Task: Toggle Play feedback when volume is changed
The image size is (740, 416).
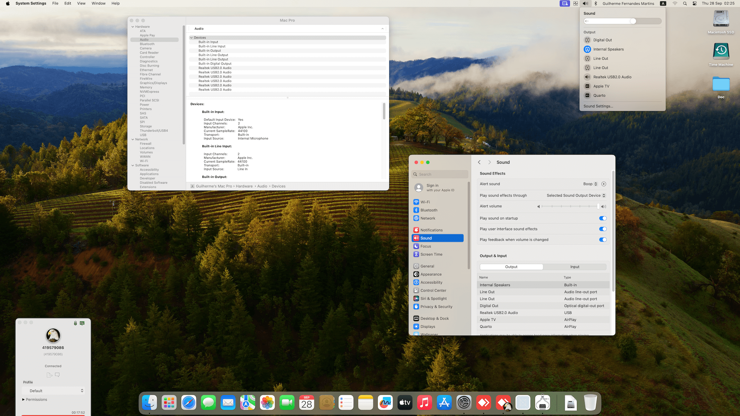Action: point(603,240)
